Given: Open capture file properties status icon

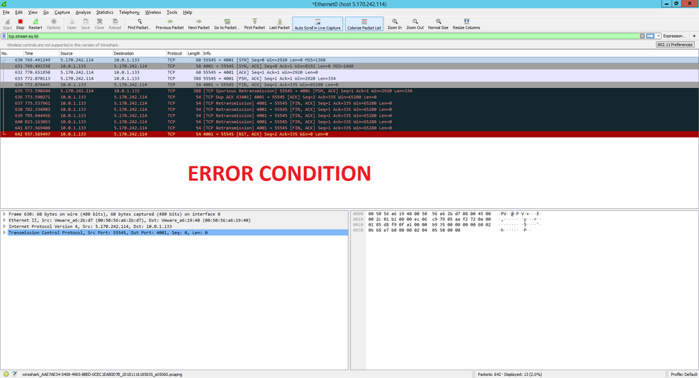Looking at the screenshot, I should point(15,375).
